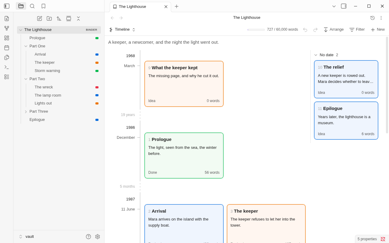
Task: Collapse the No date group
Action: tap(316, 55)
